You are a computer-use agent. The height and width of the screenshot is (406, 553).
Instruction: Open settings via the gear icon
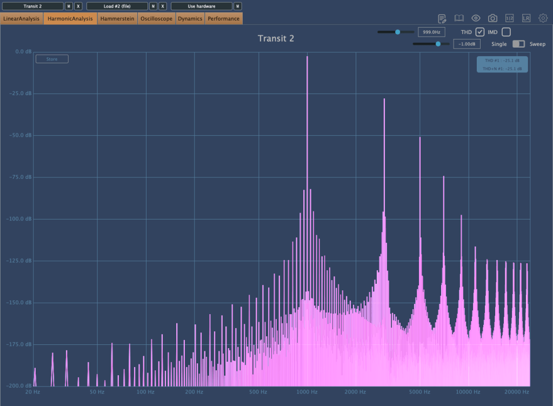click(x=543, y=18)
